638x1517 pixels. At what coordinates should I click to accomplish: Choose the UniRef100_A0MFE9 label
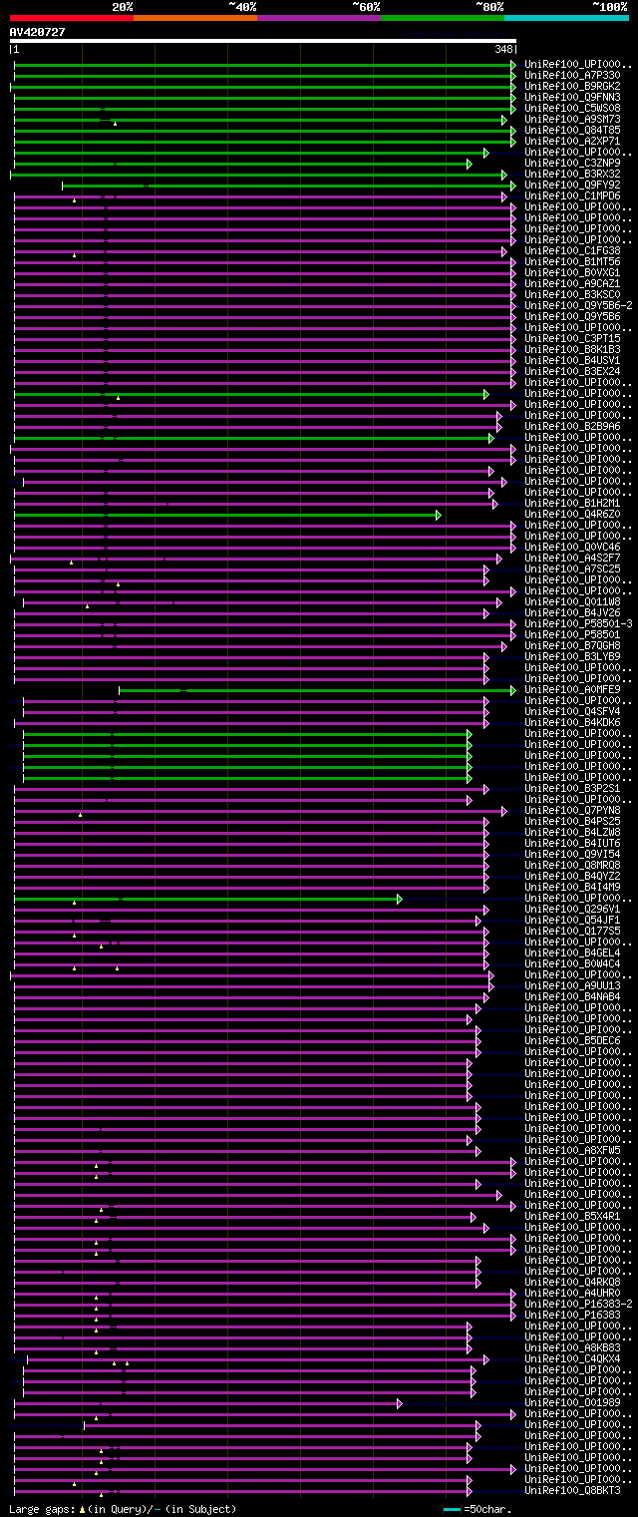pos(572,689)
